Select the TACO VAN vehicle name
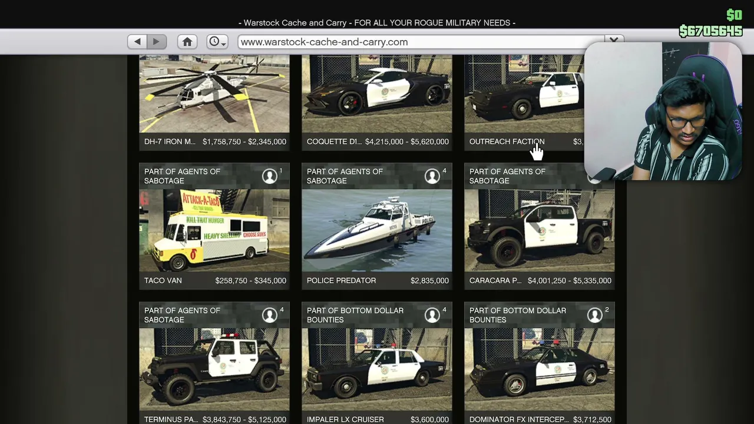The height and width of the screenshot is (424, 754). (x=163, y=280)
